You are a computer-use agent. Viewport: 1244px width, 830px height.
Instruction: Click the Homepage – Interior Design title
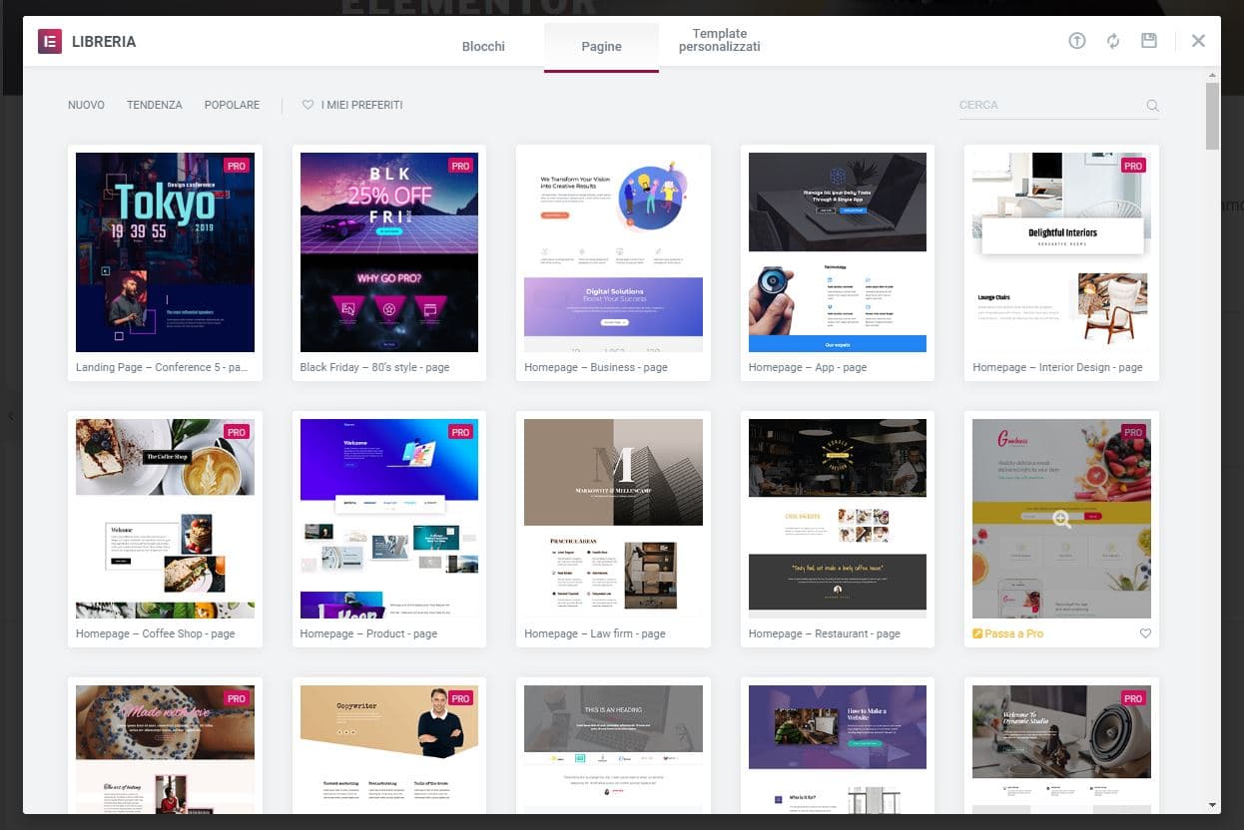[1057, 367]
